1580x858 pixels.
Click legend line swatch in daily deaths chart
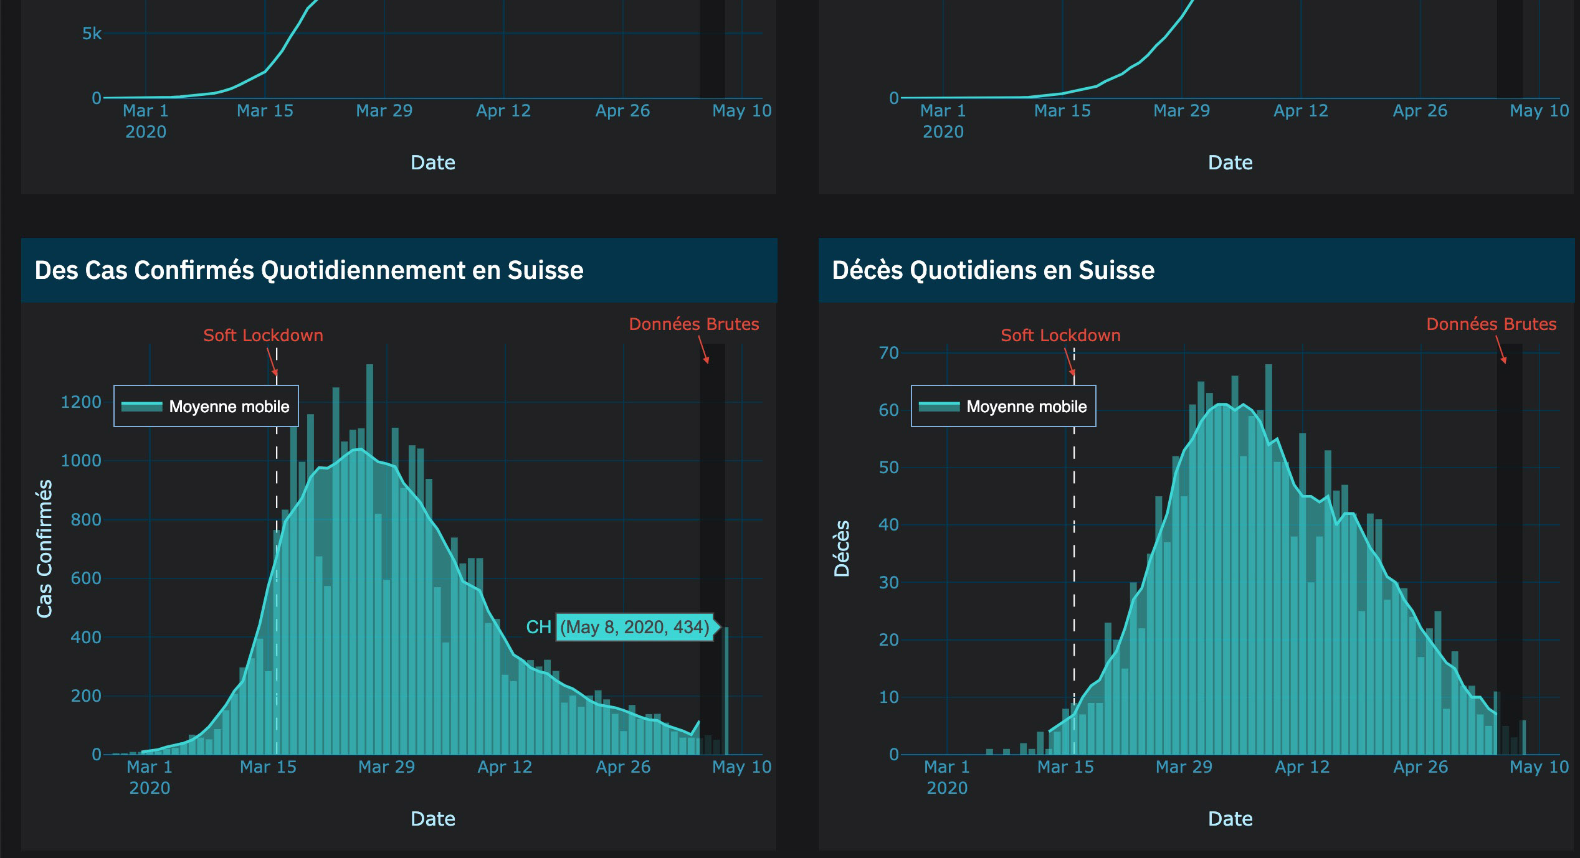[939, 407]
